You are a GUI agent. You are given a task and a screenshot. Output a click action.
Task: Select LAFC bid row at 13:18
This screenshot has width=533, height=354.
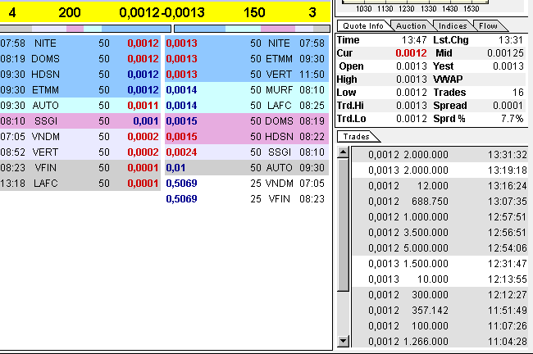pos(80,183)
